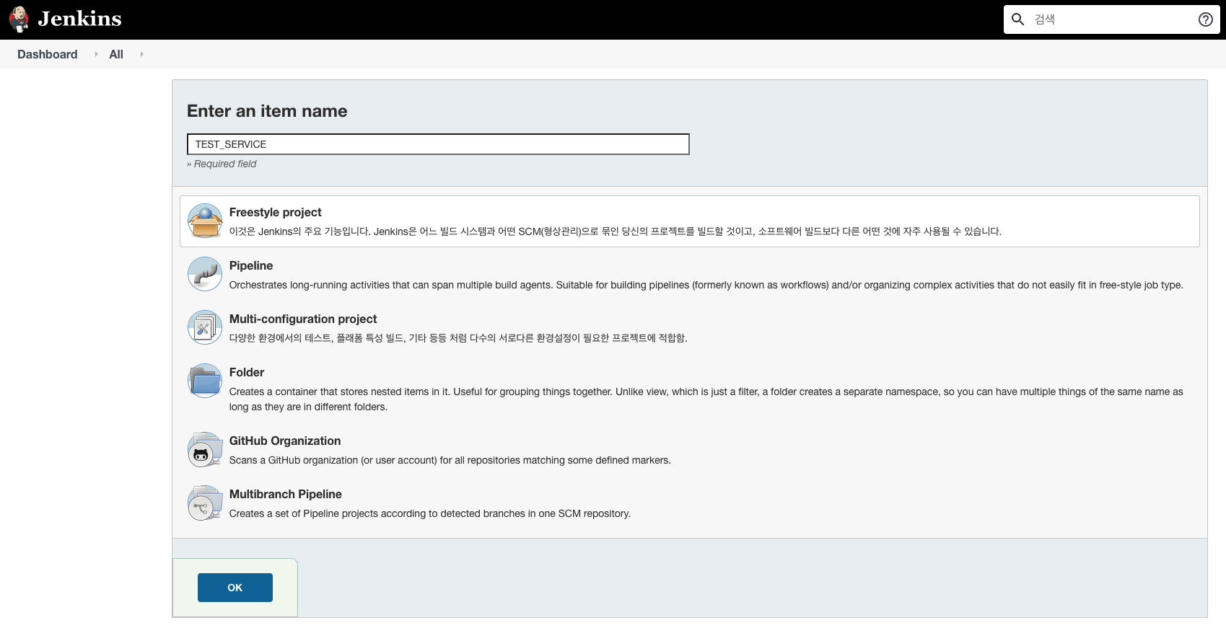This screenshot has height=628, width=1226.
Task: Expand the All breadcrumb arrow
Action: point(141,54)
